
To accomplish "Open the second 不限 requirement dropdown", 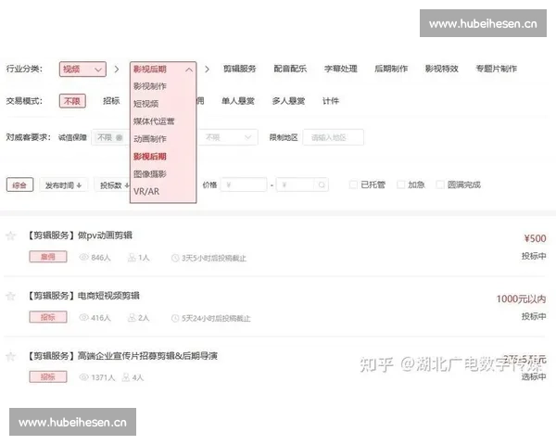I will (x=228, y=137).
